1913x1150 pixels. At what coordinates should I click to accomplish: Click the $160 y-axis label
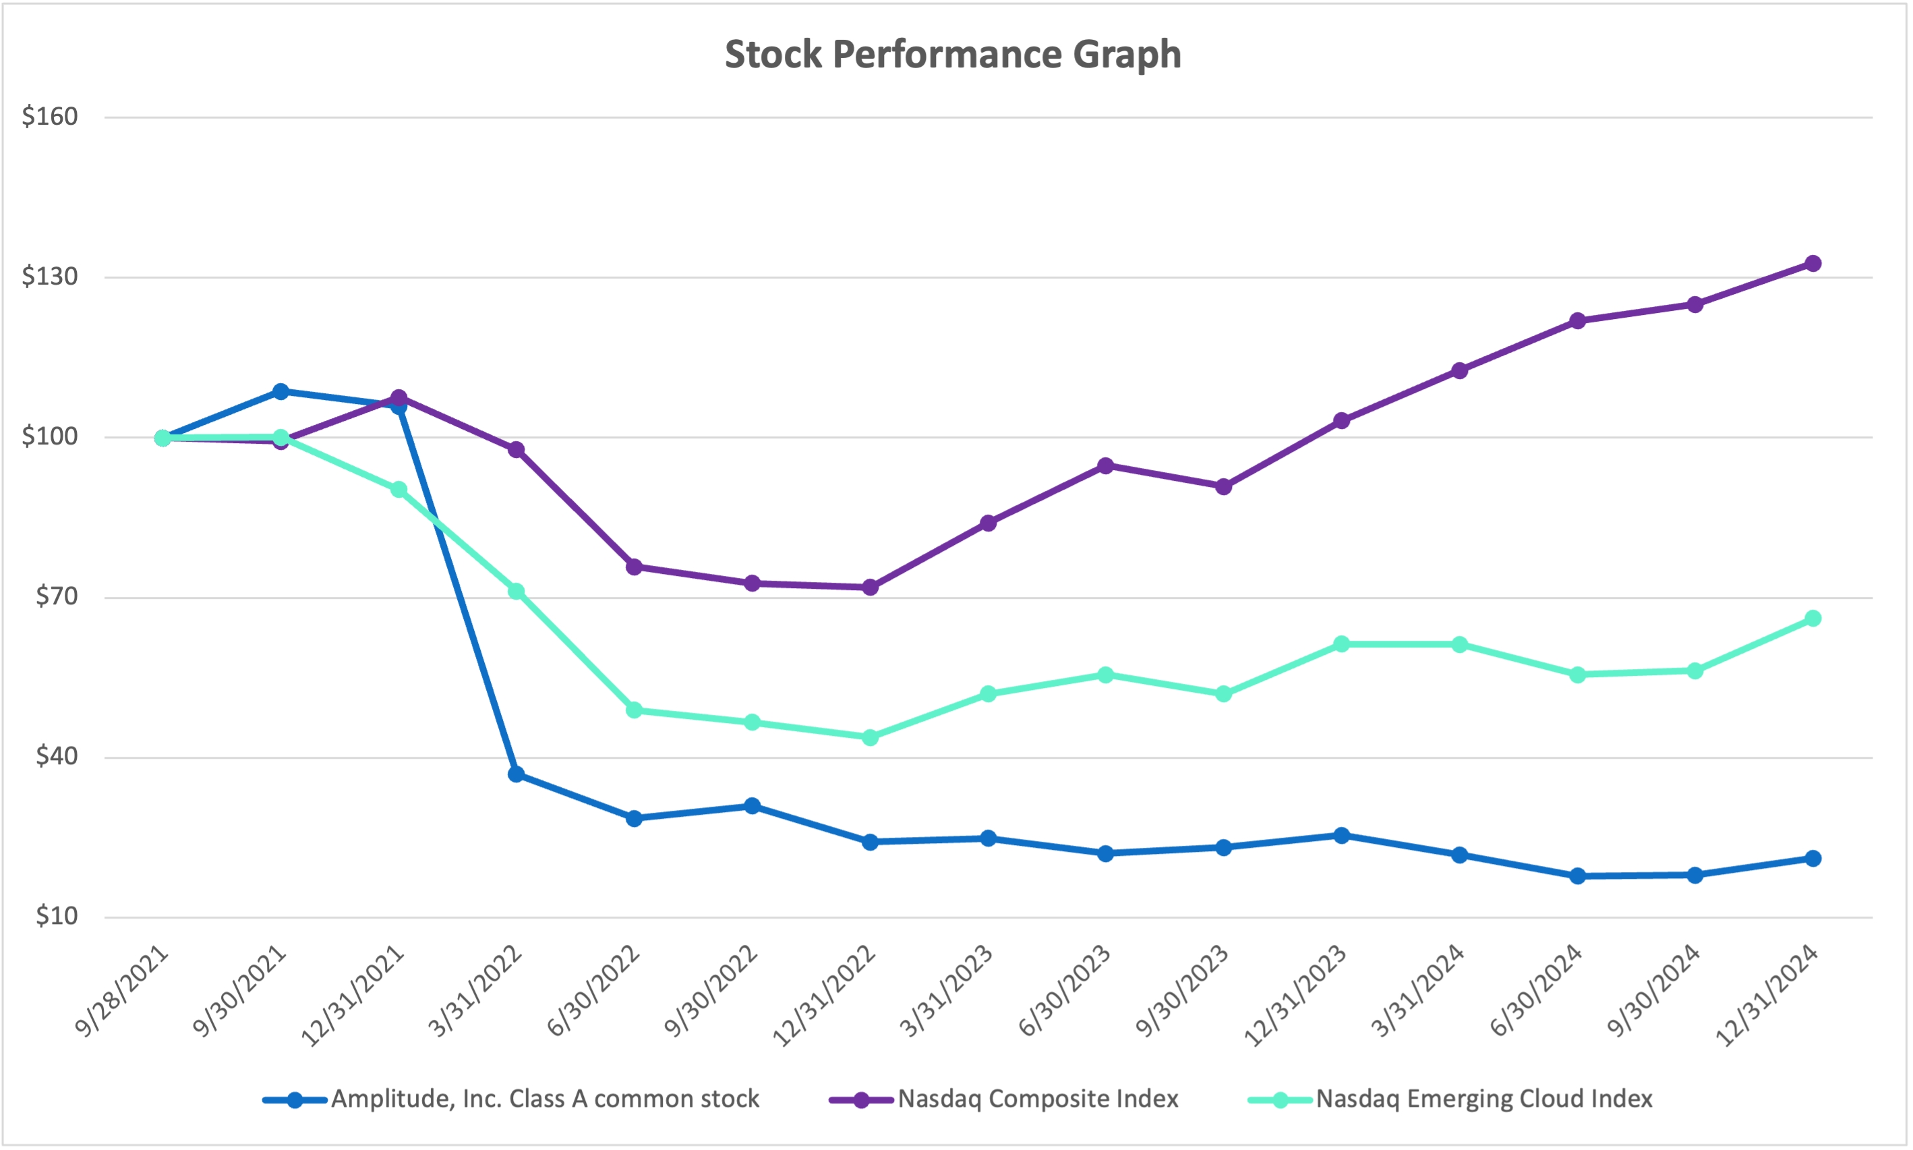pyautogui.click(x=50, y=116)
